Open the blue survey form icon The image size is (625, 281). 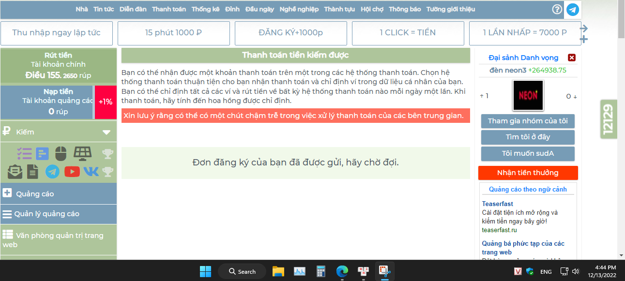43,154
